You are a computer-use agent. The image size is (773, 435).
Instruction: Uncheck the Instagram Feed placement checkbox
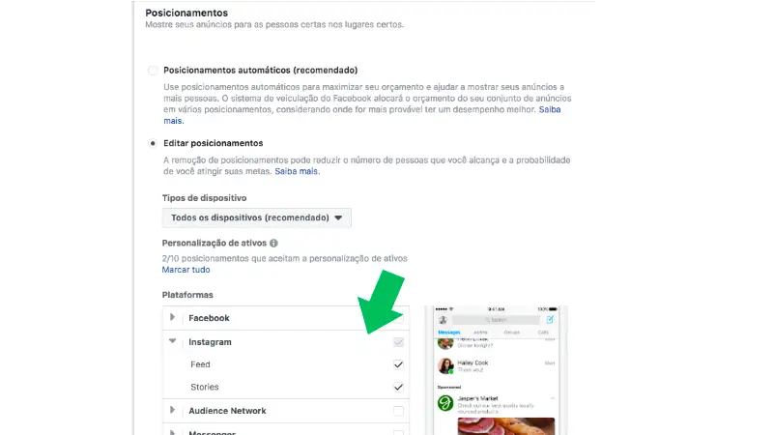coord(398,364)
